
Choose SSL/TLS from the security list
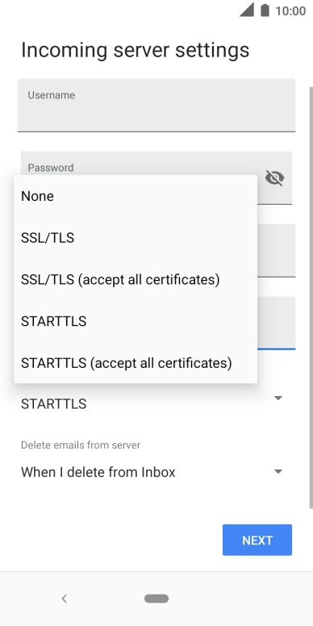pos(136,238)
